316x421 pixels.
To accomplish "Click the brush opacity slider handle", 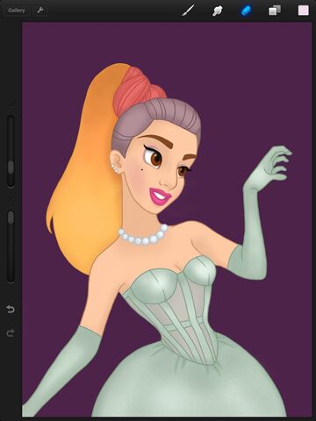I will 11,218.
